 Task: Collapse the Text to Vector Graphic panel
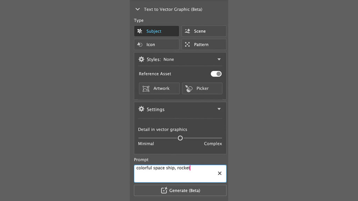[x=137, y=9]
